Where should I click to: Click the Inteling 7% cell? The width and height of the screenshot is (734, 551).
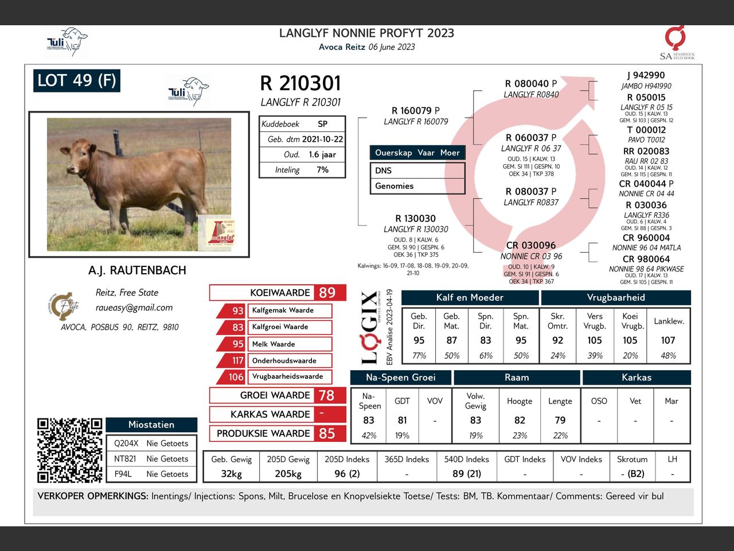click(302, 170)
